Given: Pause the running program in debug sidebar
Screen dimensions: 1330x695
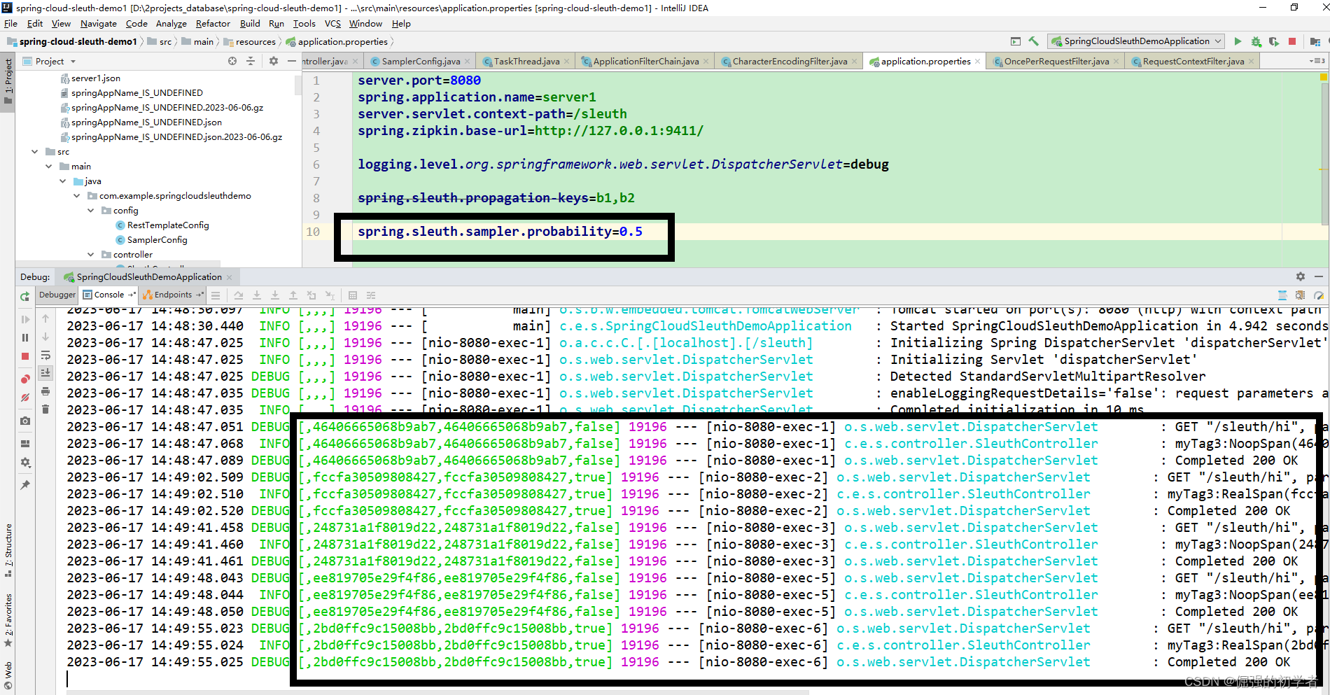Looking at the screenshot, I should [25, 337].
